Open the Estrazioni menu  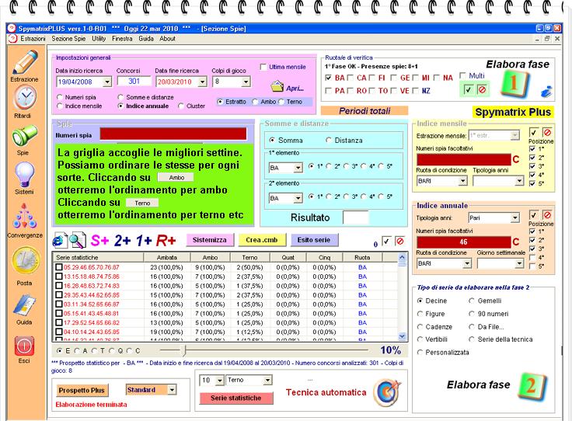point(33,39)
